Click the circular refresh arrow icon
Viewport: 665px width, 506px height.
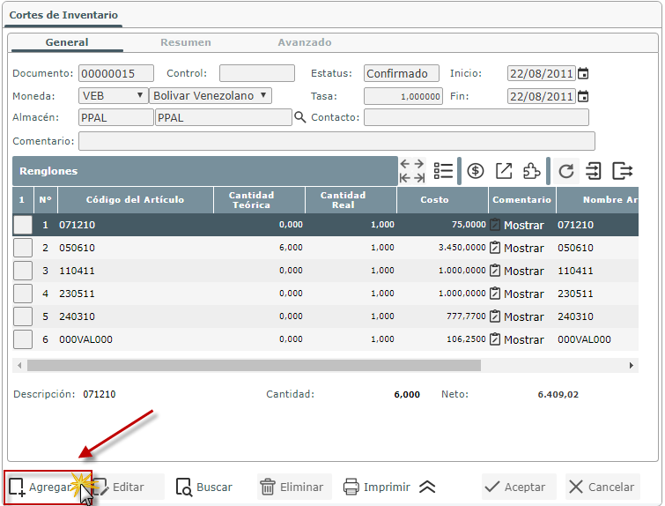pos(566,171)
